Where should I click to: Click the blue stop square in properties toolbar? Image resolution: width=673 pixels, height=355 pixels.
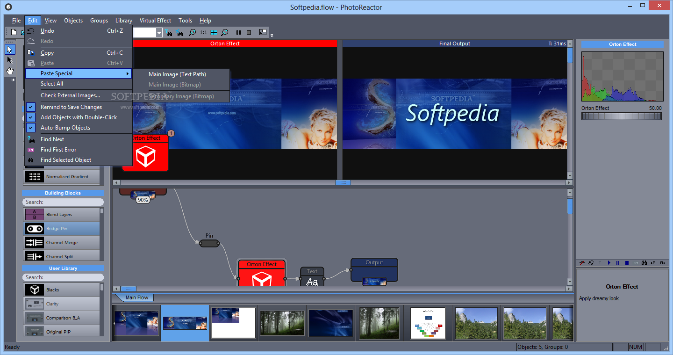pyautogui.click(x=627, y=263)
